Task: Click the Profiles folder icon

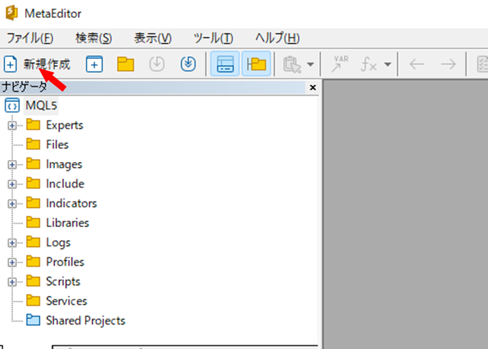Action: pos(33,261)
